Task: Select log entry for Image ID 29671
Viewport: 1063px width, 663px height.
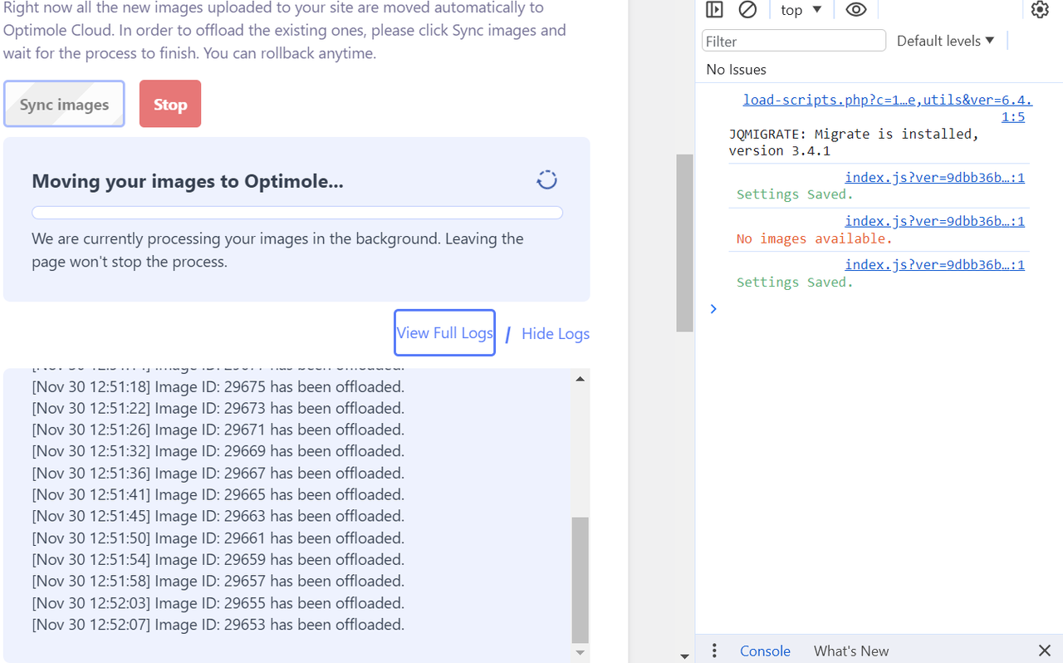Action: (218, 430)
